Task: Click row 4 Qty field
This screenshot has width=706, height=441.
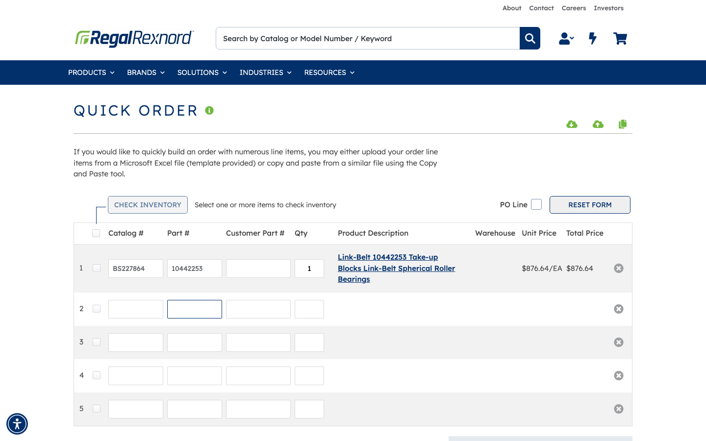Action: point(309,376)
